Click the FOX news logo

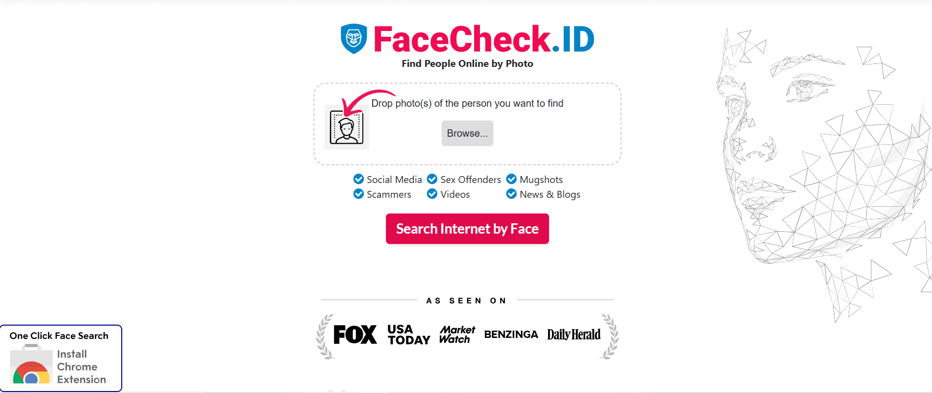(x=354, y=334)
